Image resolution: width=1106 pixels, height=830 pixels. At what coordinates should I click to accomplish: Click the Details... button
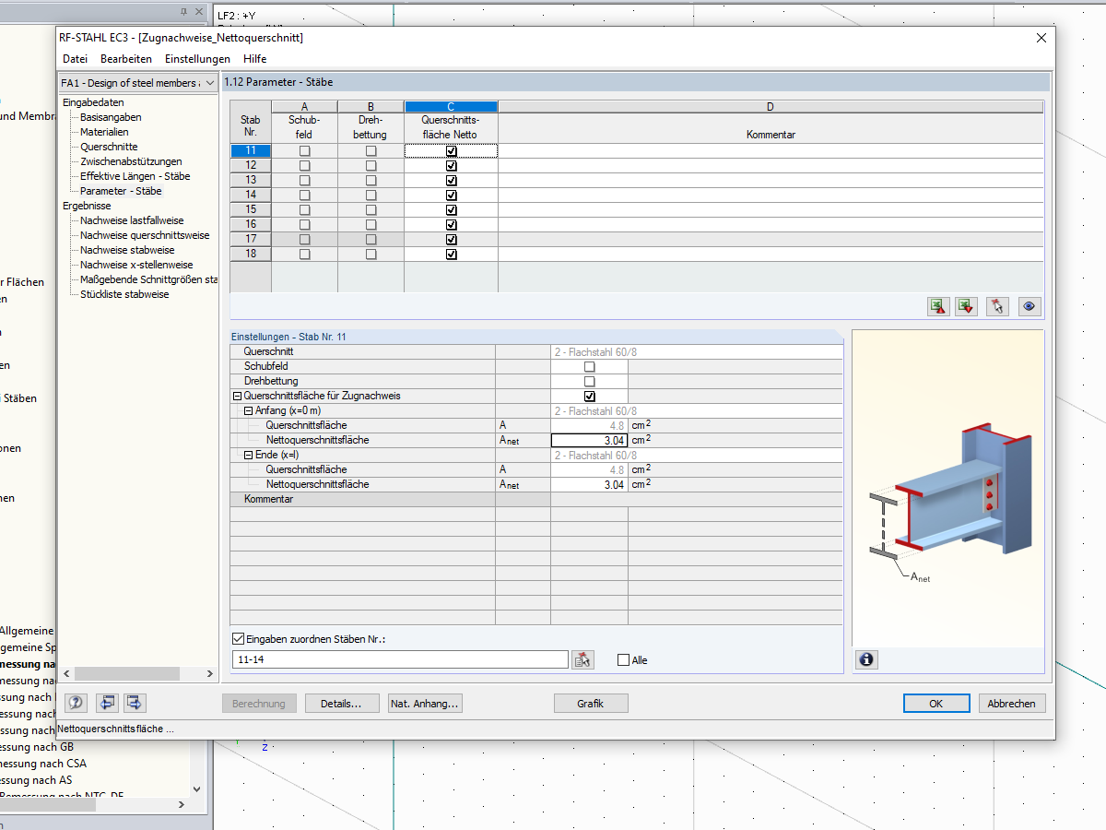[x=341, y=704]
